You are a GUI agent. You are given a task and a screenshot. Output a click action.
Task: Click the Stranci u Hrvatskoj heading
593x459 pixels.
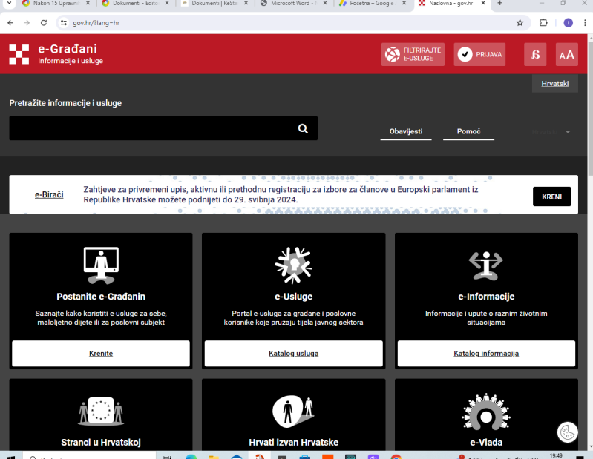[x=101, y=443]
